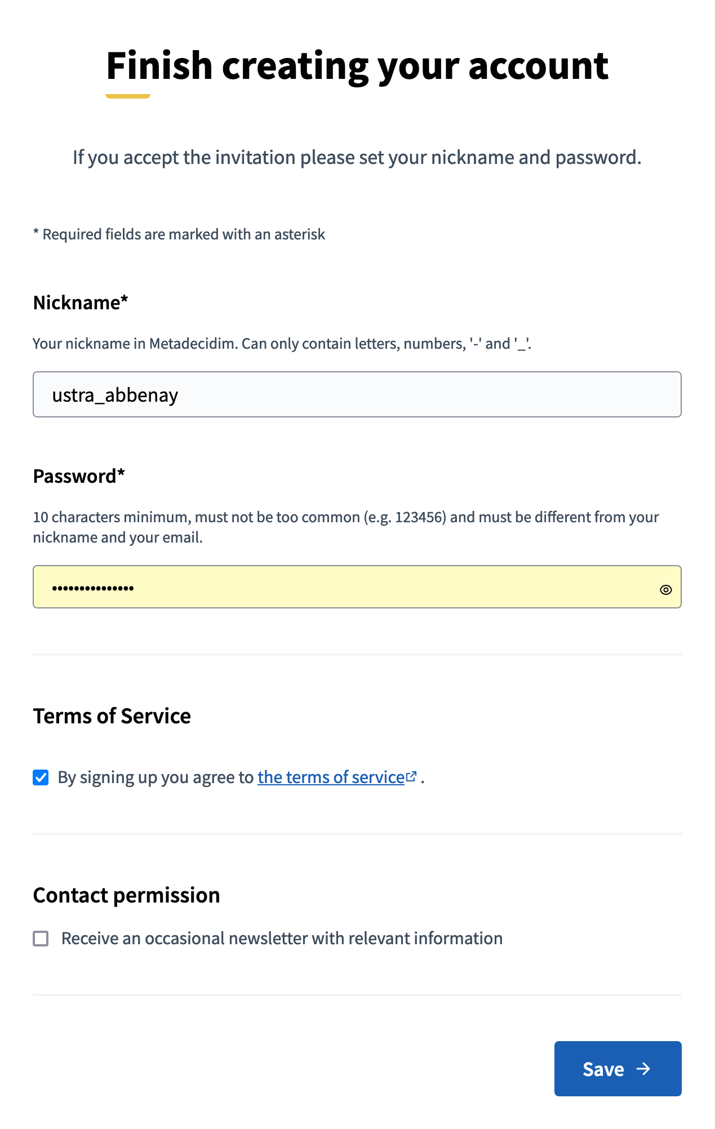
Task: Check "Receive an occasional newsletter with relevant information"
Action: (41, 938)
